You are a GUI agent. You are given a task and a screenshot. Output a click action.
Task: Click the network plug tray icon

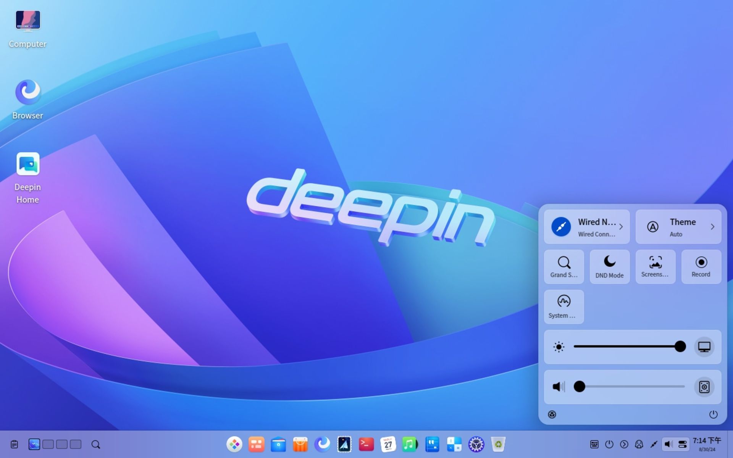tap(654, 444)
